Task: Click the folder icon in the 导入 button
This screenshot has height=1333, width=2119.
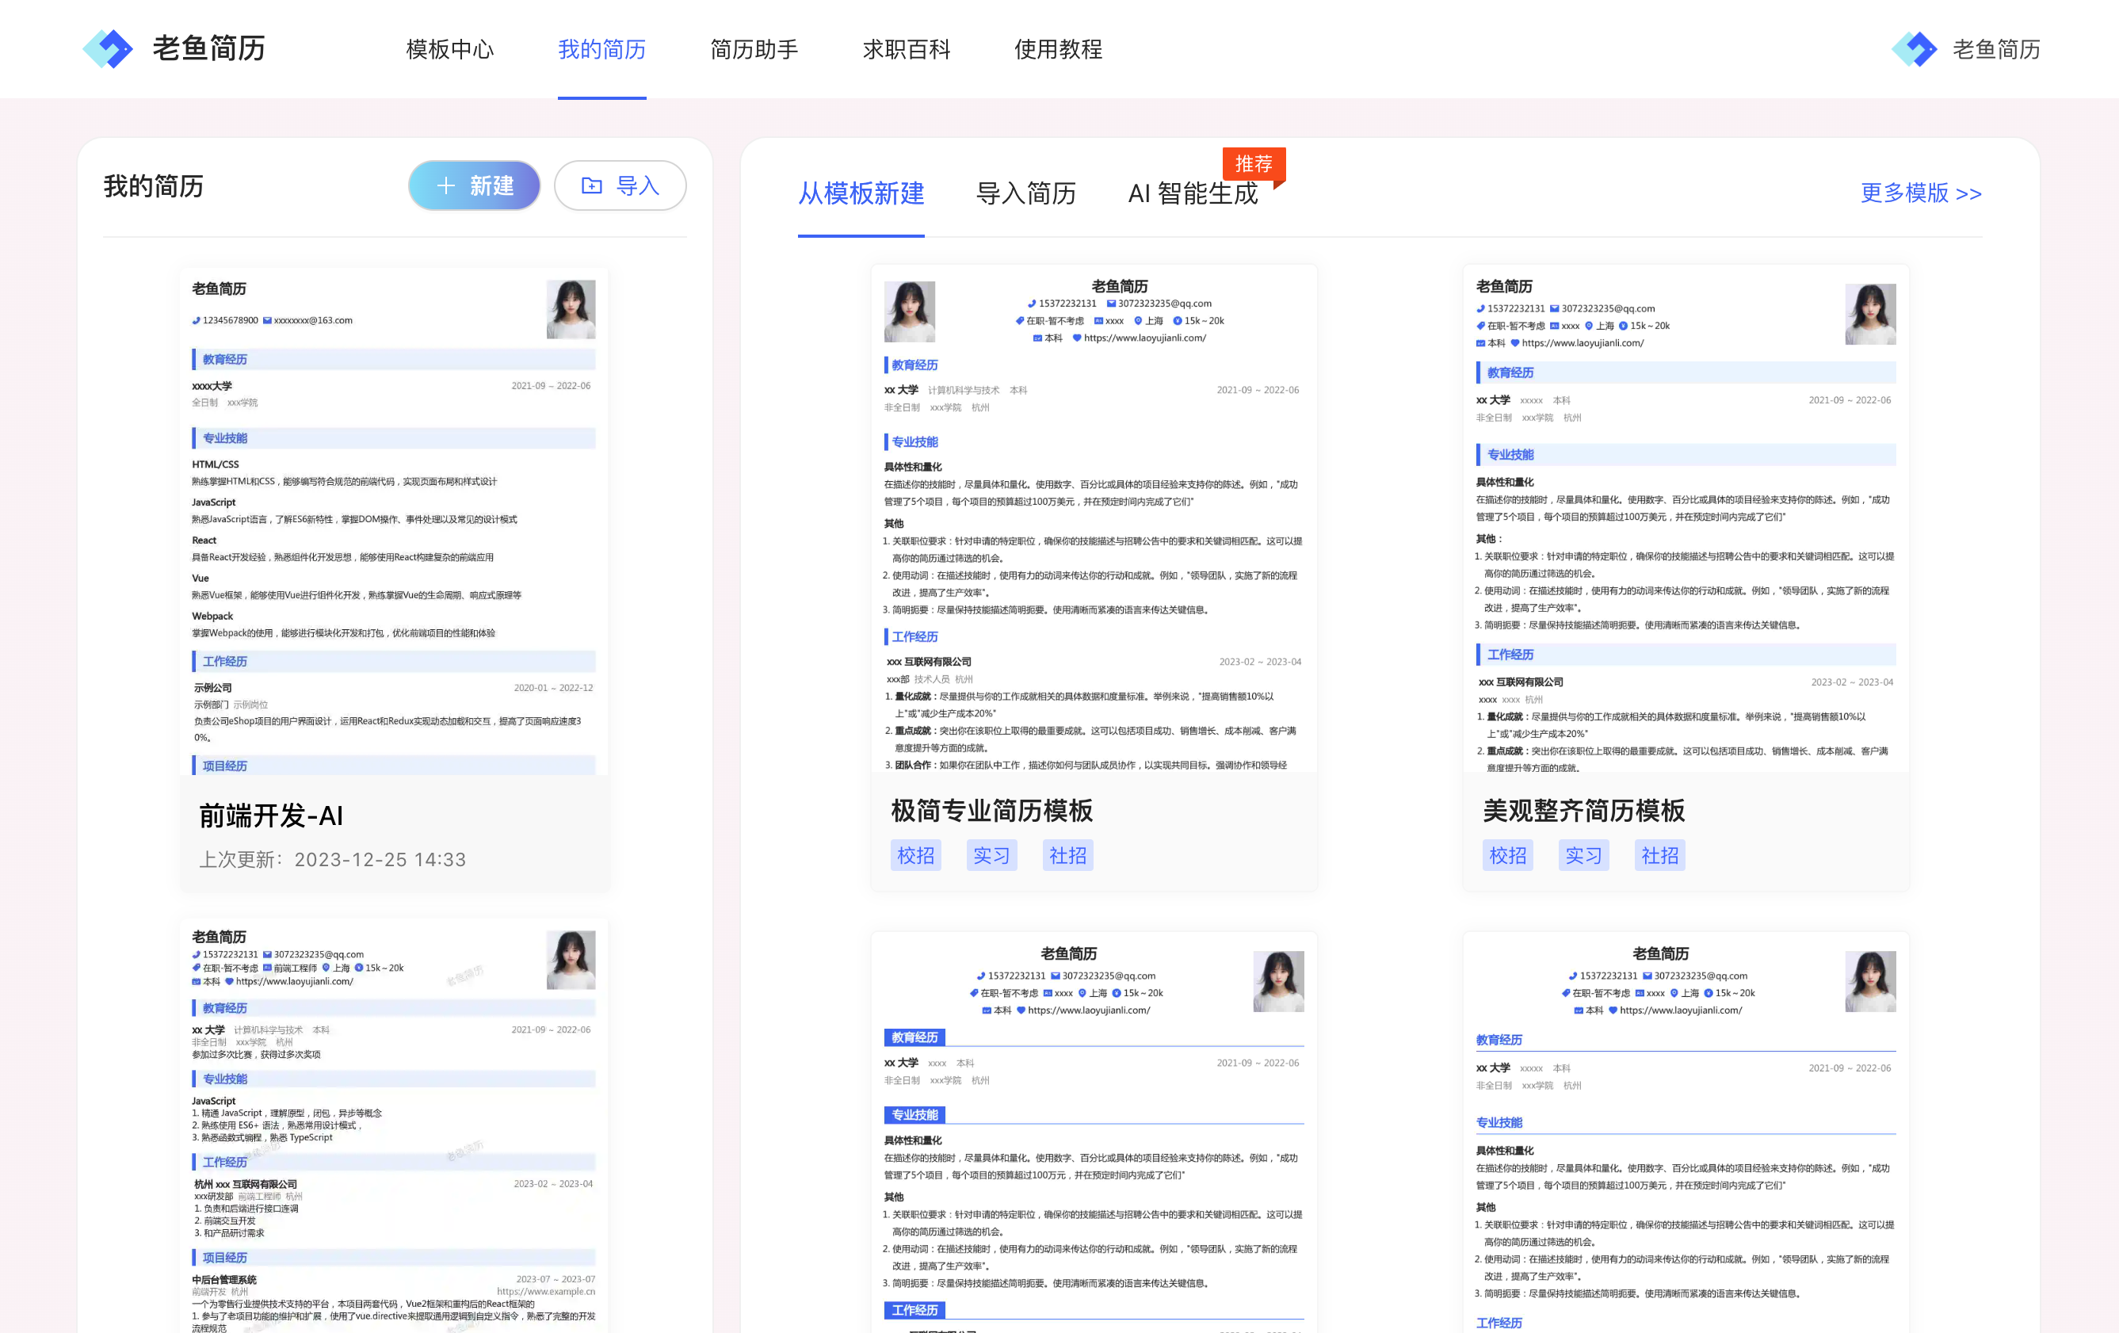Action: point(592,185)
